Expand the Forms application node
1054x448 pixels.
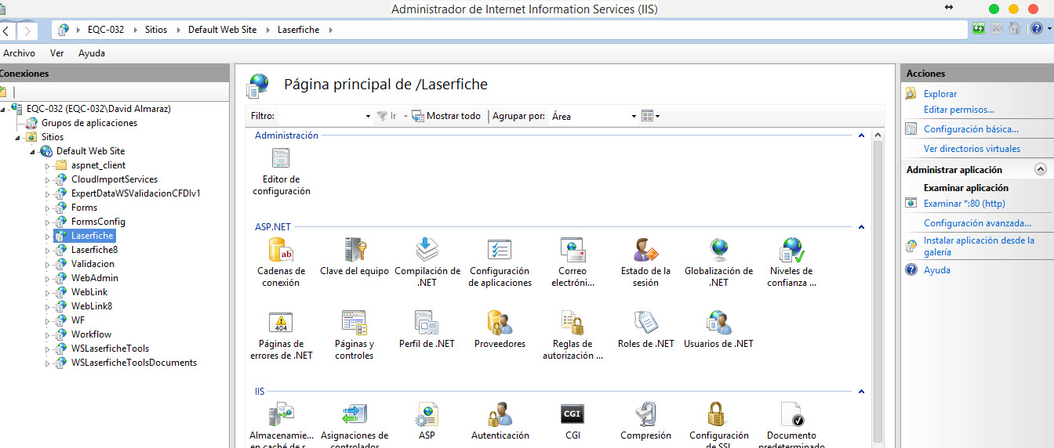[x=48, y=208]
